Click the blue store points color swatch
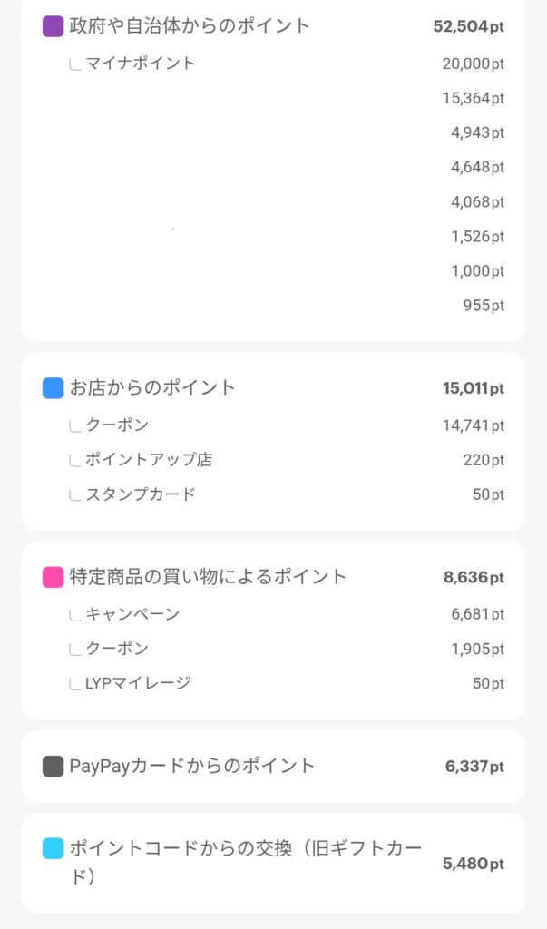 [x=53, y=388]
